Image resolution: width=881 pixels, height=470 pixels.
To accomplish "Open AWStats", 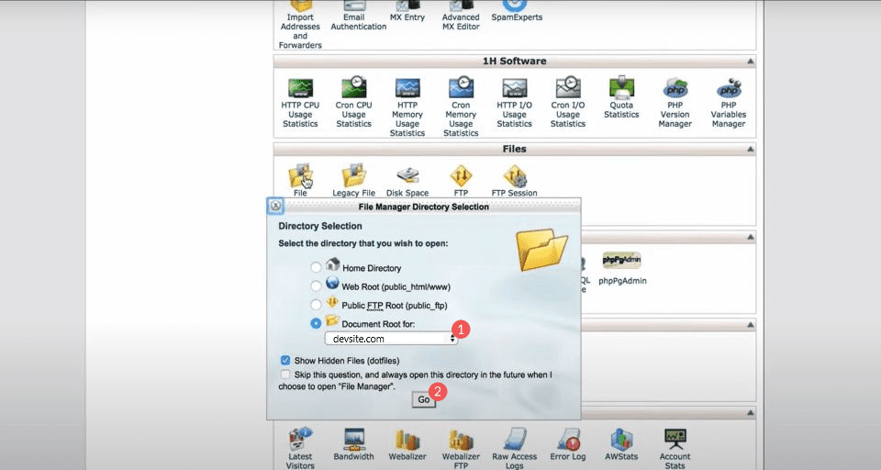I will point(621,444).
